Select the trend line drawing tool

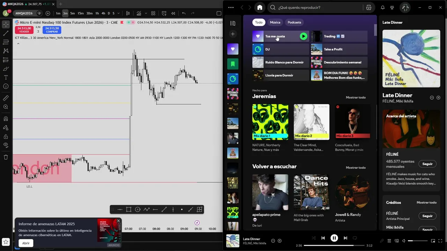tap(6, 33)
